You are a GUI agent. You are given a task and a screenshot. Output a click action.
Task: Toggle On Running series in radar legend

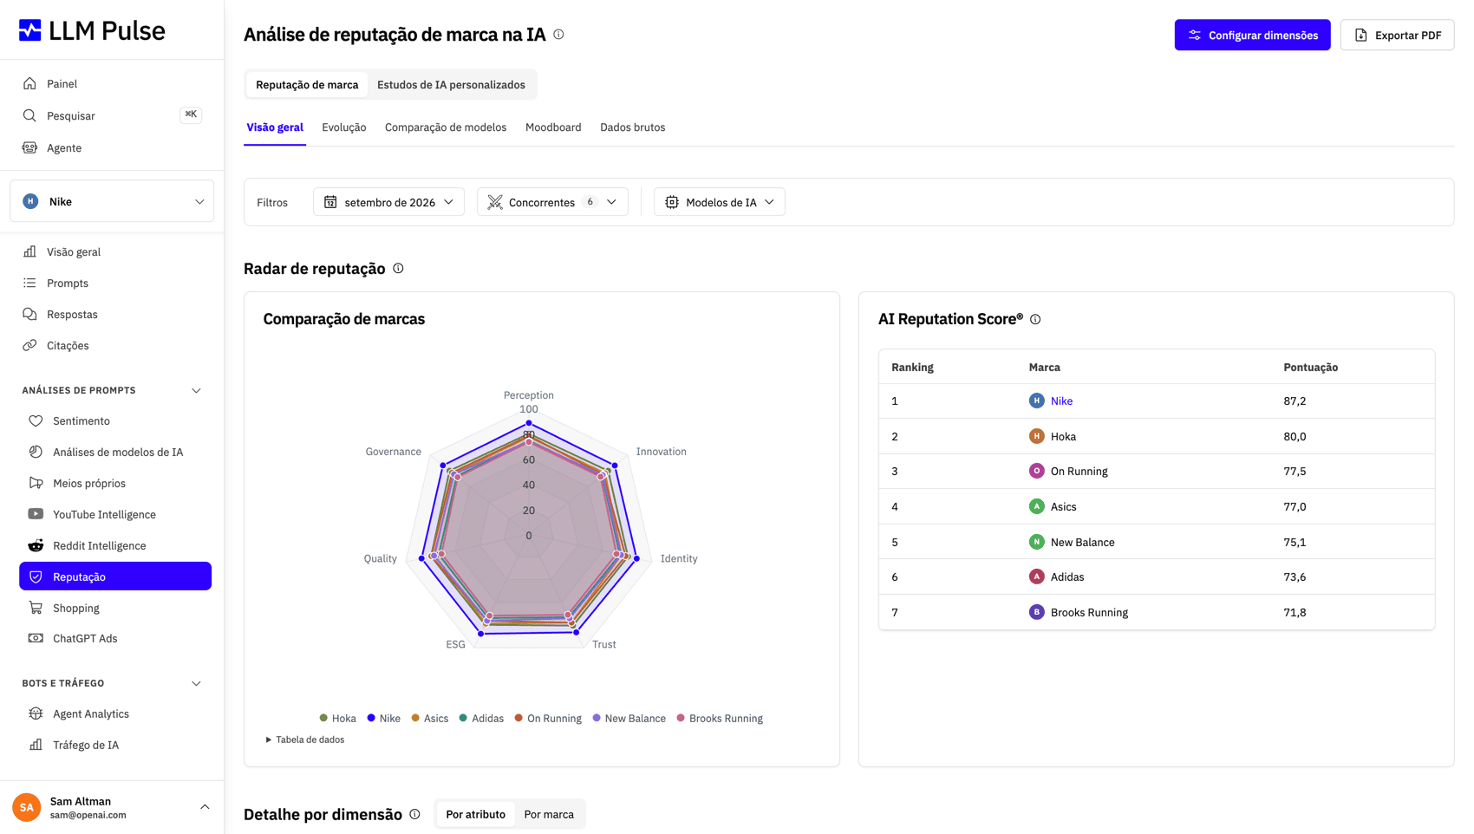[x=547, y=718]
